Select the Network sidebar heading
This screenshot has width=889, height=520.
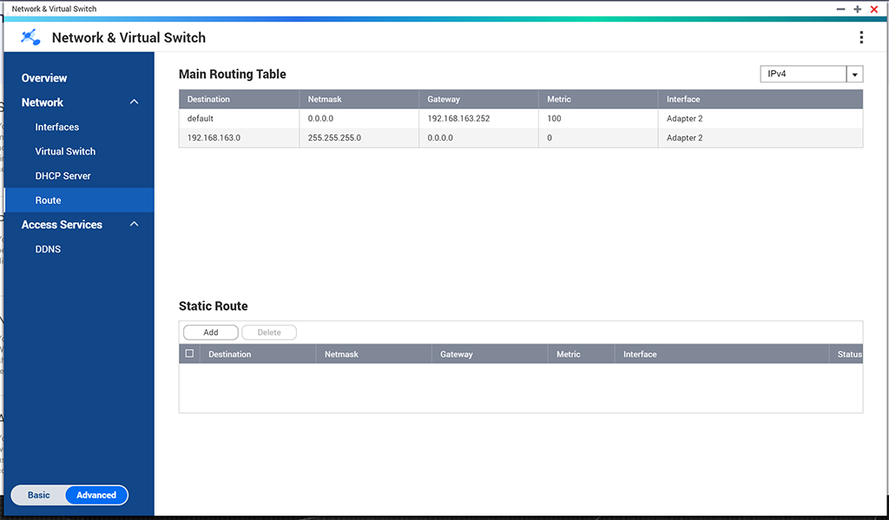point(43,102)
